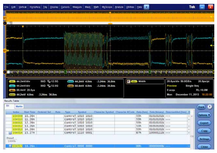Click the Ordered Set column header
Viewport: 217px width, 153px height.
[44, 112]
